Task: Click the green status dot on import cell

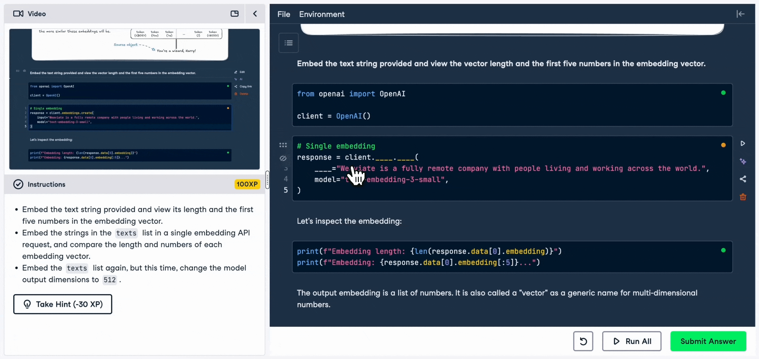Action: 723,92
